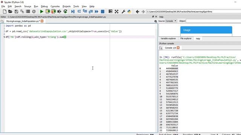Viewport: 241px width, 135px height.
Task: Click the 'Value' column header in console
Action: pos(174,66)
